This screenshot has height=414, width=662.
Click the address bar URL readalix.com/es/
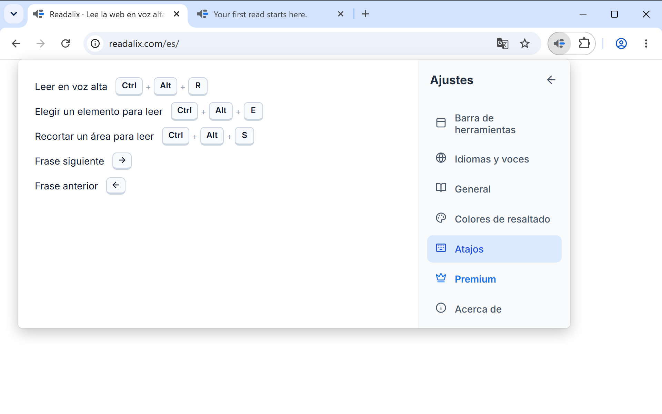pos(144,44)
